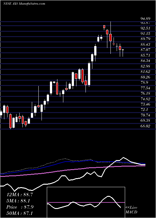
Task: Click the highest red candlestick near 93.87
Action: 104,27
